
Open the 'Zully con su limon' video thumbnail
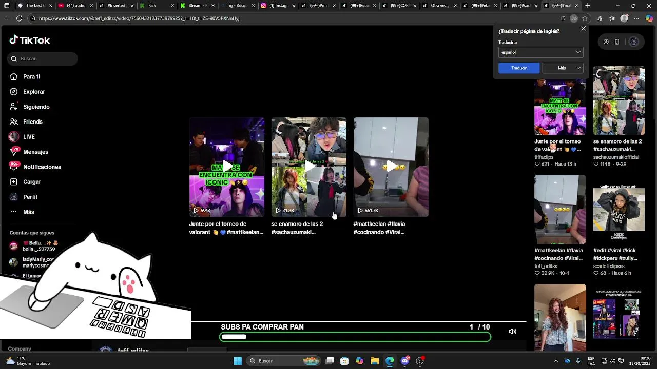point(619,210)
